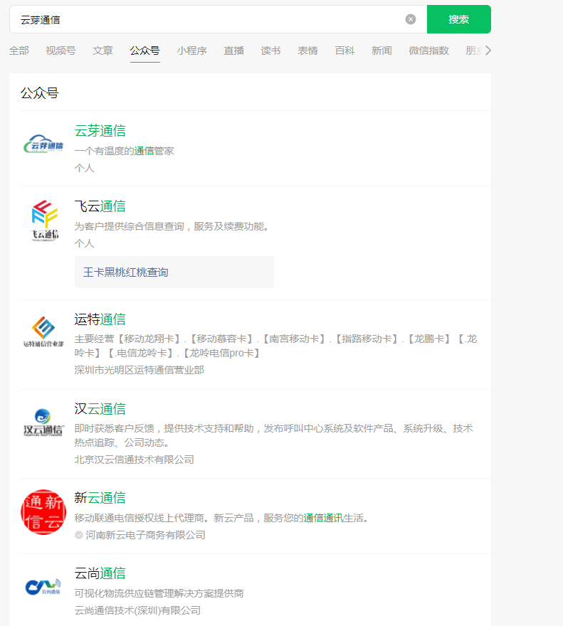The height and width of the screenshot is (626, 563).
Task: Select the 百科 tab
Action: point(344,51)
